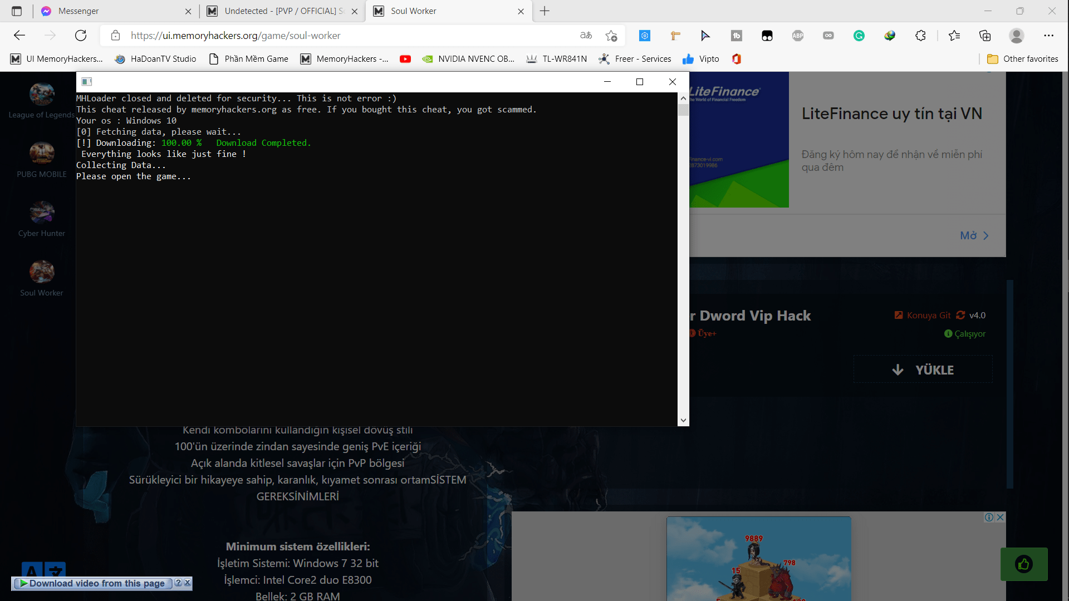
Task: Open Phần Mềm Game bookmark
Action: pos(248,59)
